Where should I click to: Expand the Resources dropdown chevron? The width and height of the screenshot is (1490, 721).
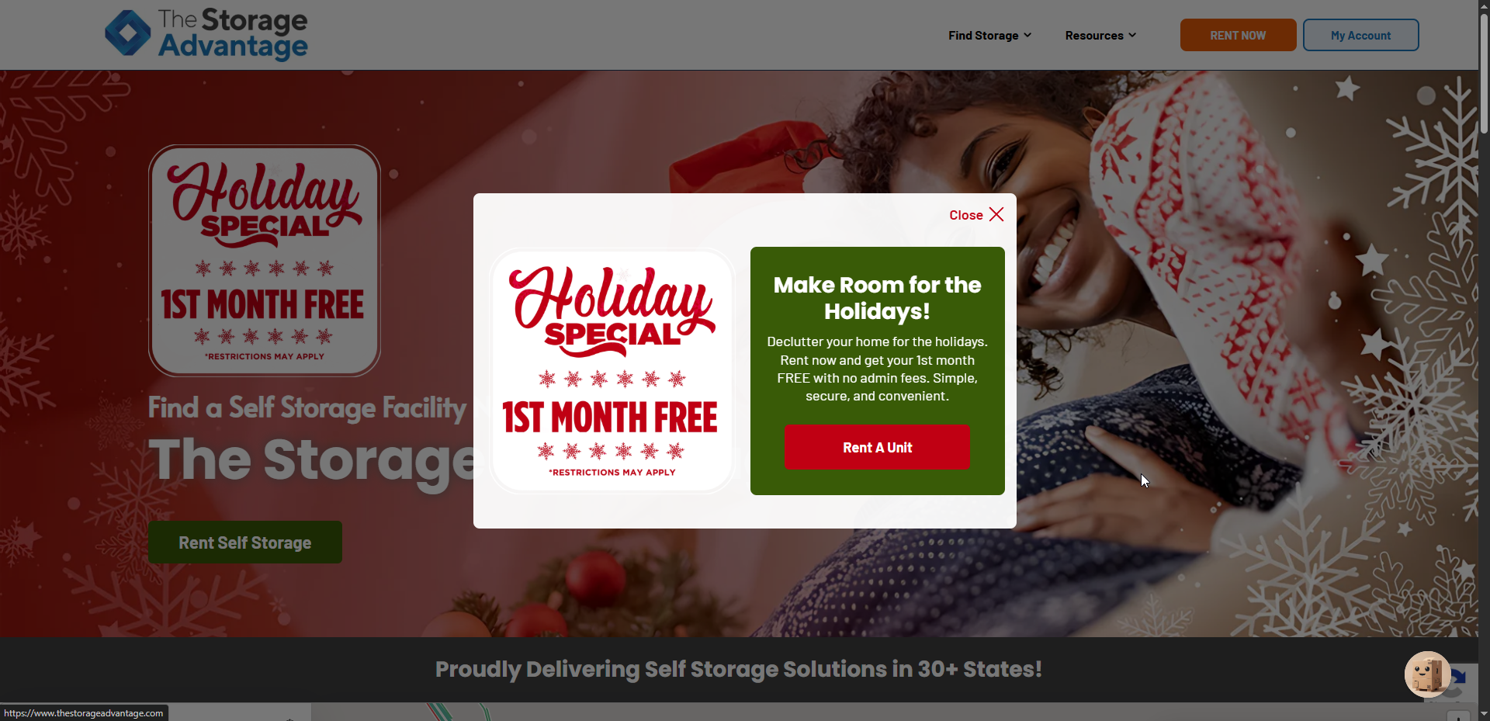(1132, 35)
